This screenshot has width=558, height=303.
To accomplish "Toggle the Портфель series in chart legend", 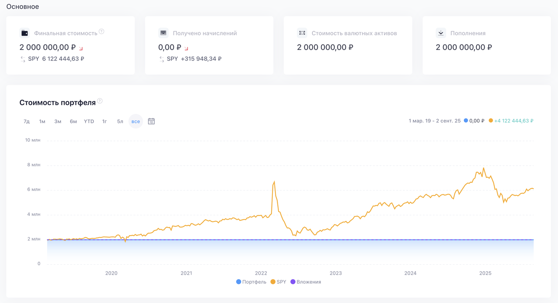I will point(251,282).
